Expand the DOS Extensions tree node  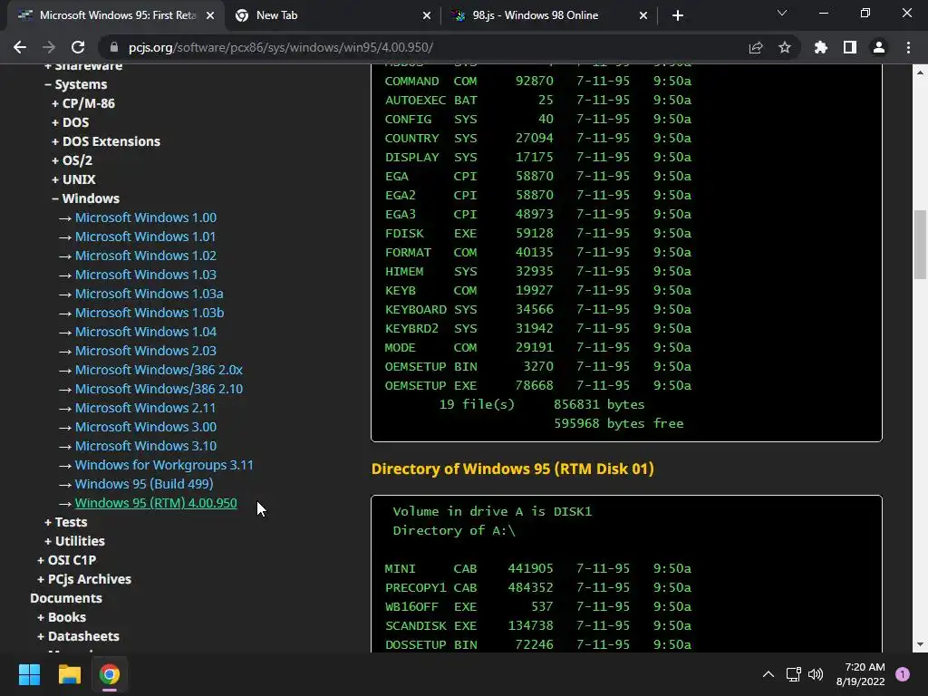pyautogui.click(x=105, y=141)
